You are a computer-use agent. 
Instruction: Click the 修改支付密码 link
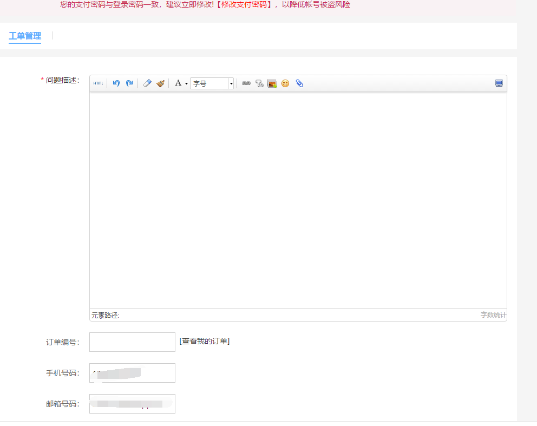246,4
